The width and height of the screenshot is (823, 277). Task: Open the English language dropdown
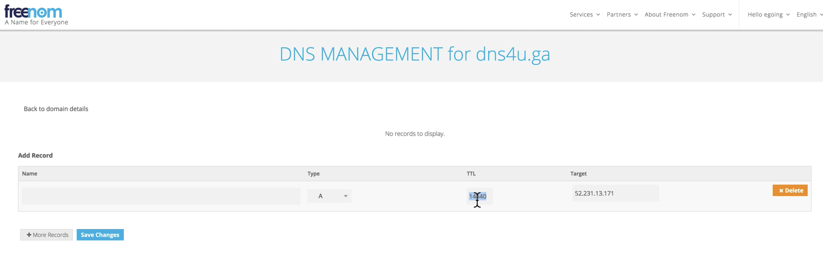pyautogui.click(x=809, y=15)
